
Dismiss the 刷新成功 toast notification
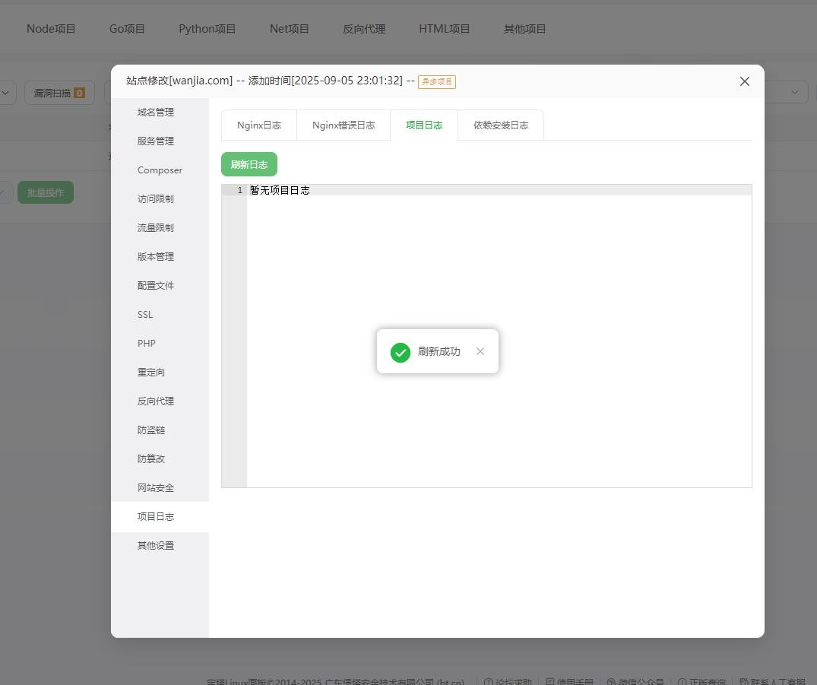click(x=480, y=351)
